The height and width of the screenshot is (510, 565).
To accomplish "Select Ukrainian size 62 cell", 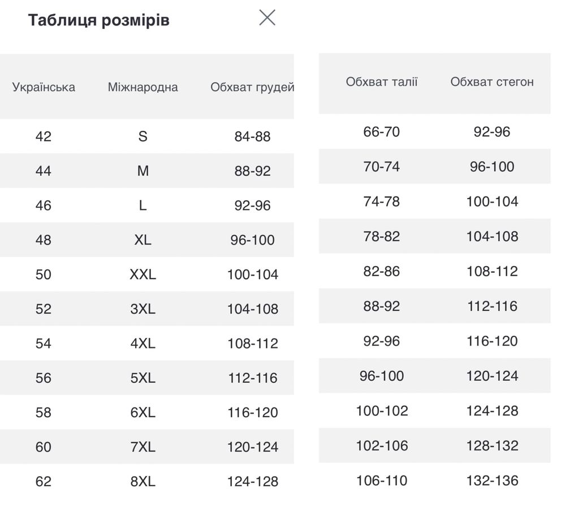I will (x=43, y=481).
